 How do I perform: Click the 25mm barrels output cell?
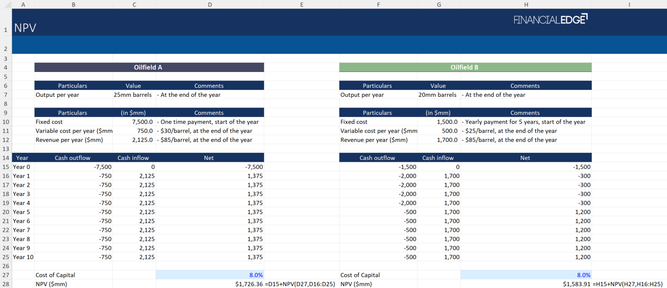[134, 95]
